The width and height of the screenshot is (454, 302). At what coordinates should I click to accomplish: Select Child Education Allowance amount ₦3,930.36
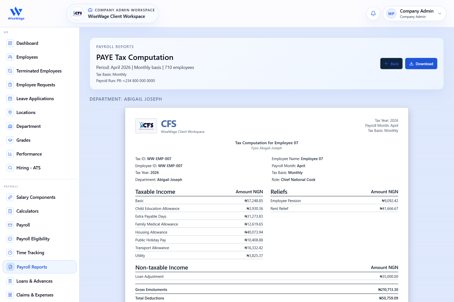point(254,209)
